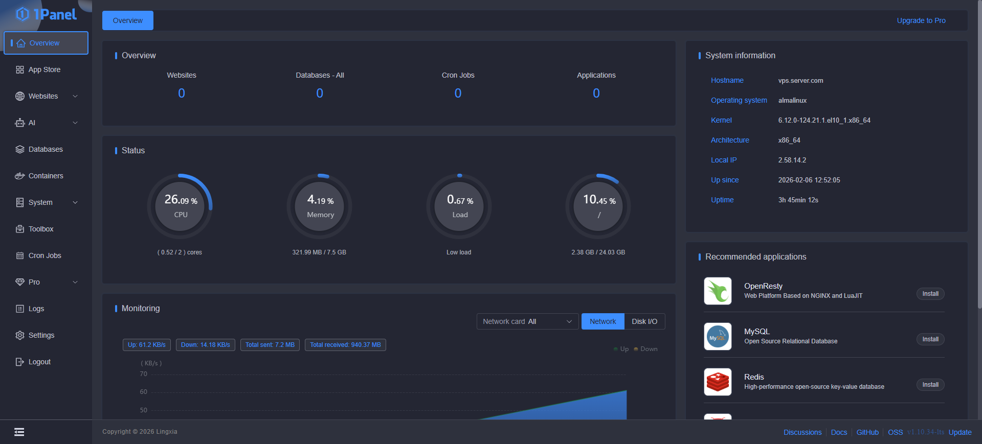982x444 pixels.
Task: Open Settings gear icon in sidebar
Action: [x=20, y=335]
